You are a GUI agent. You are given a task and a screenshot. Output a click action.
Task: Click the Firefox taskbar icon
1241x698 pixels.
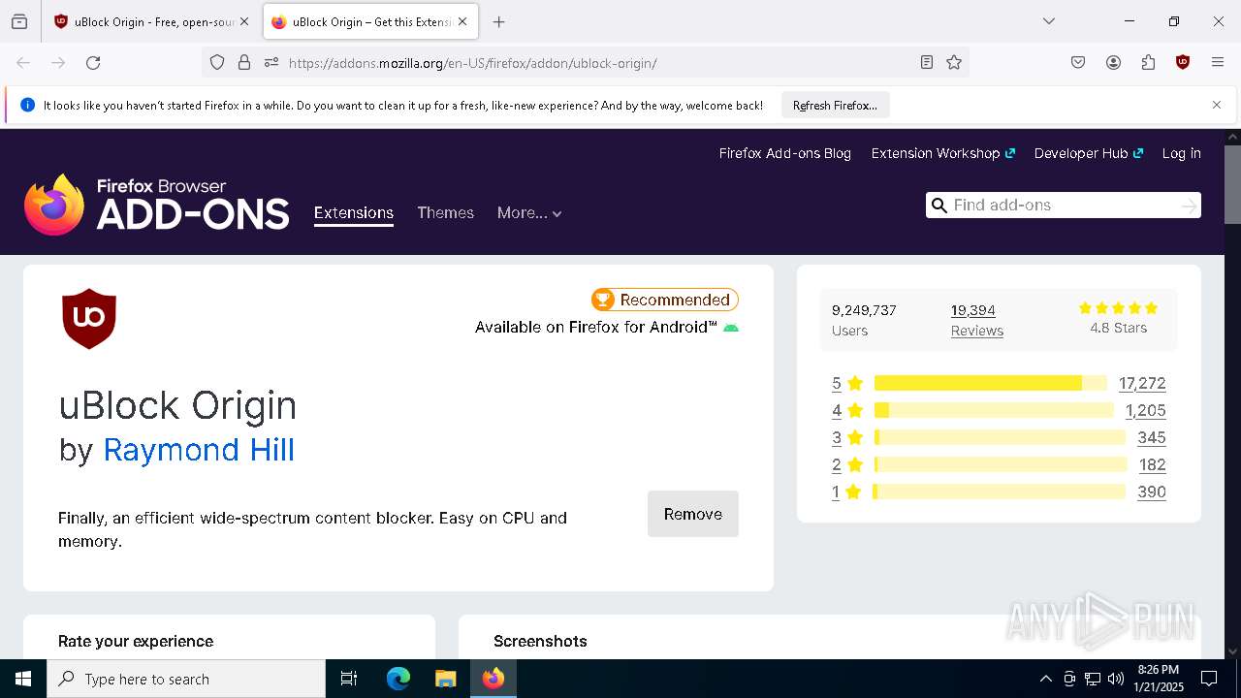[493, 679]
